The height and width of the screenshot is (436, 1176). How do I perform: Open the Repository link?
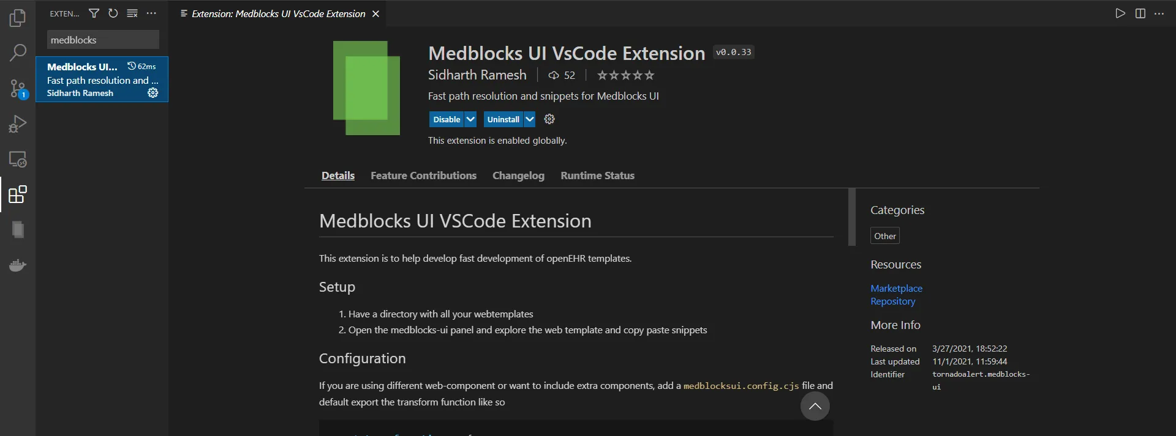(892, 301)
